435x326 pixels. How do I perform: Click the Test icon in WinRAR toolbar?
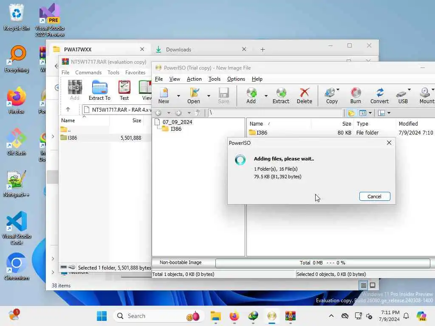click(124, 90)
